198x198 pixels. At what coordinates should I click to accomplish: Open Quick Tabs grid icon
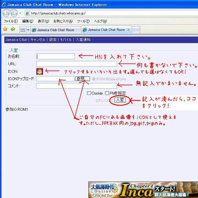point(23,30)
